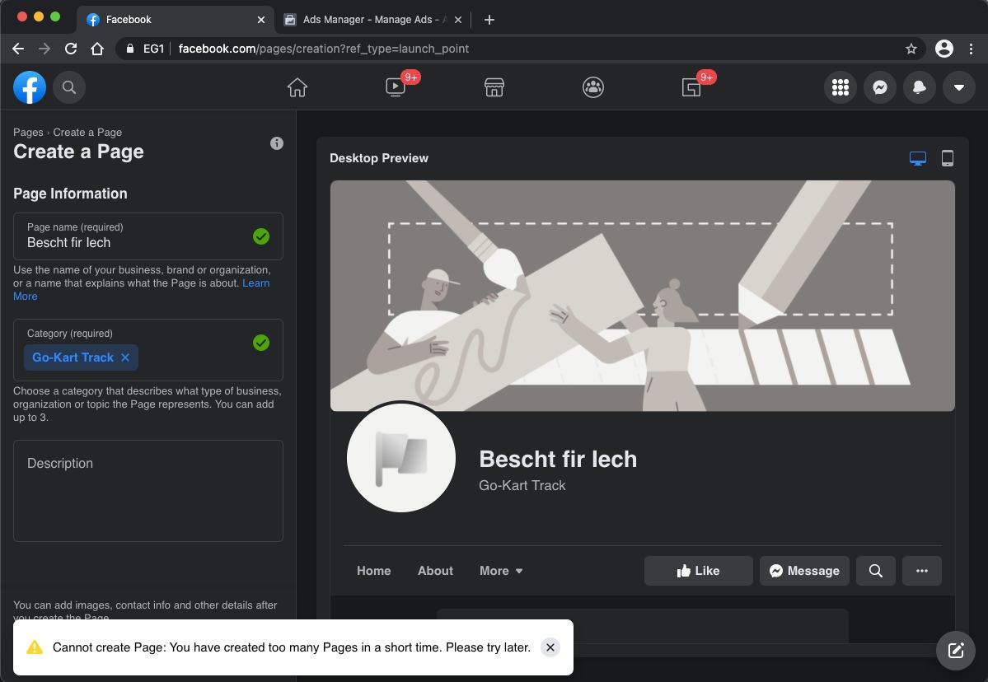Close the Ads Manager browser tab
988x682 pixels.
click(458, 20)
